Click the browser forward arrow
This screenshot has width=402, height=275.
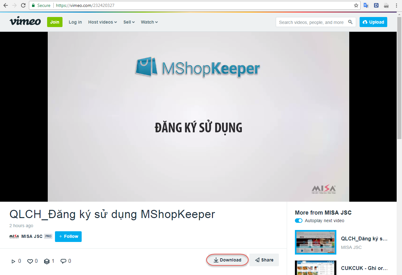click(x=14, y=5)
